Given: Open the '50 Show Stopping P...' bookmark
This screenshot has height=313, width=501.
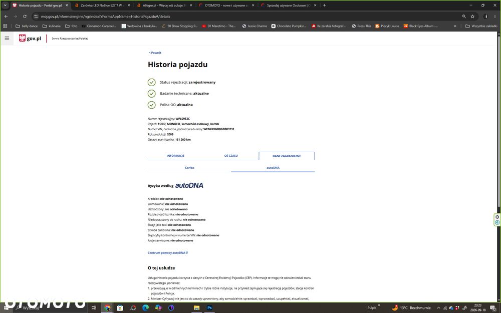Looking at the screenshot, I should click(x=179, y=26).
